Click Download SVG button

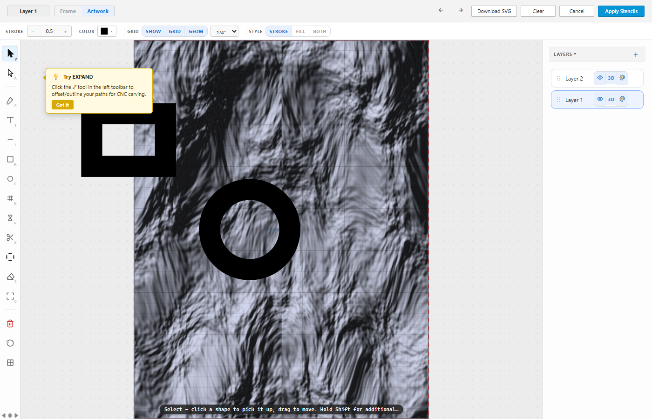(494, 11)
